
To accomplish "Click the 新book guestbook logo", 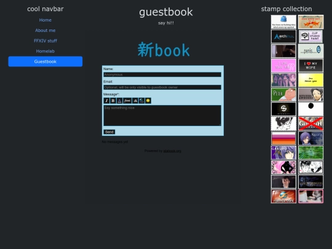I will pos(164,50).
